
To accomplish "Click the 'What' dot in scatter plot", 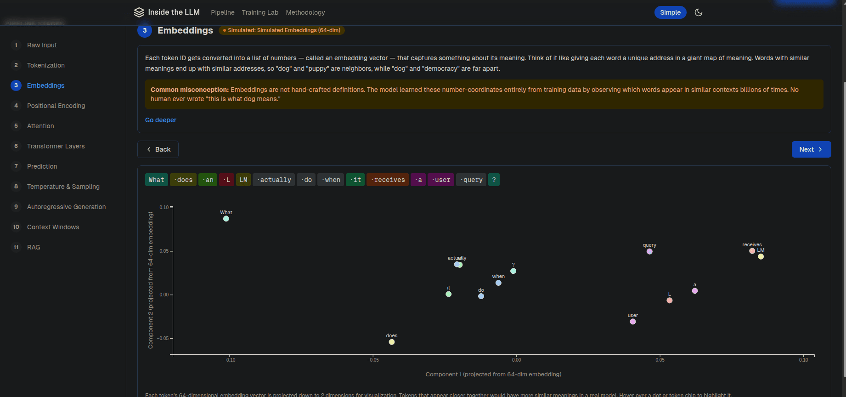I will pyautogui.click(x=226, y=219).
